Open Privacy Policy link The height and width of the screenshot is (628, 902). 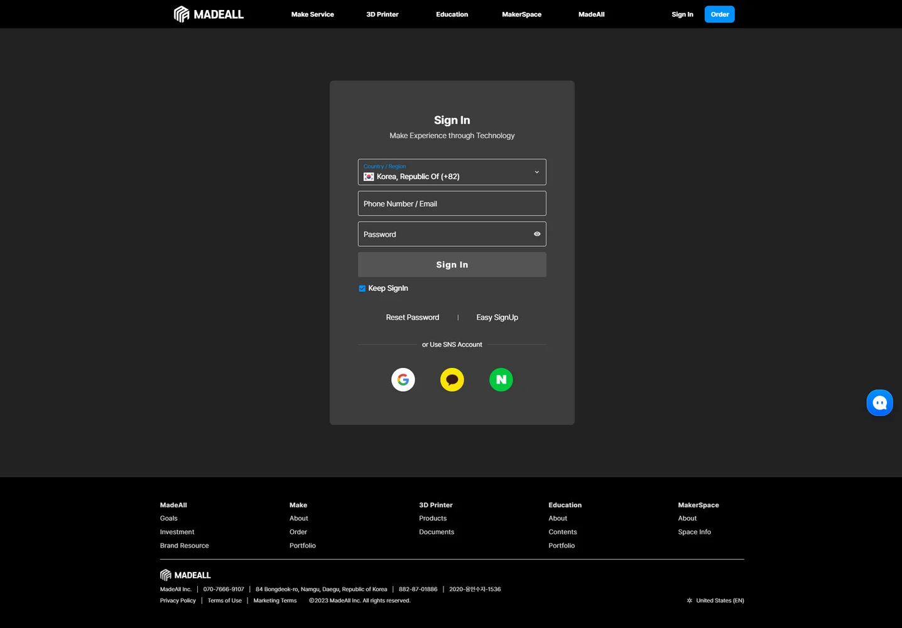coord(178,600)
